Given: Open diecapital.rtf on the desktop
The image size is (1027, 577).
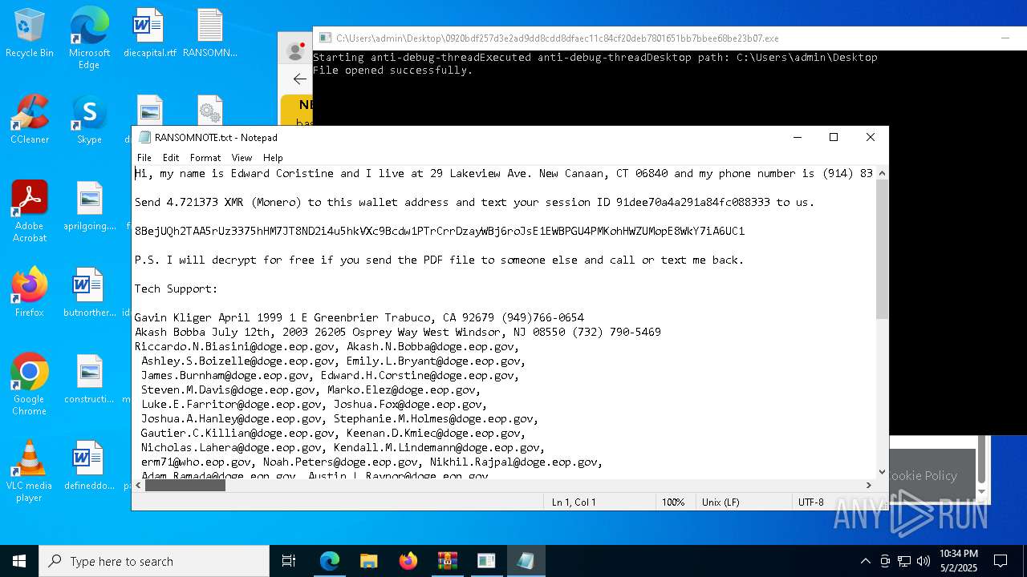Looking at the screenshot, I should (x=149, y=32).
